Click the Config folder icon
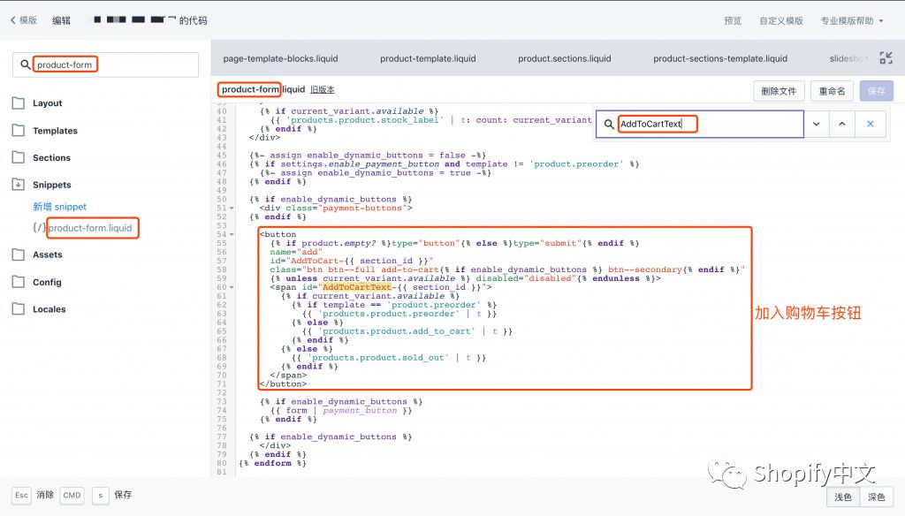 [18, 282]
